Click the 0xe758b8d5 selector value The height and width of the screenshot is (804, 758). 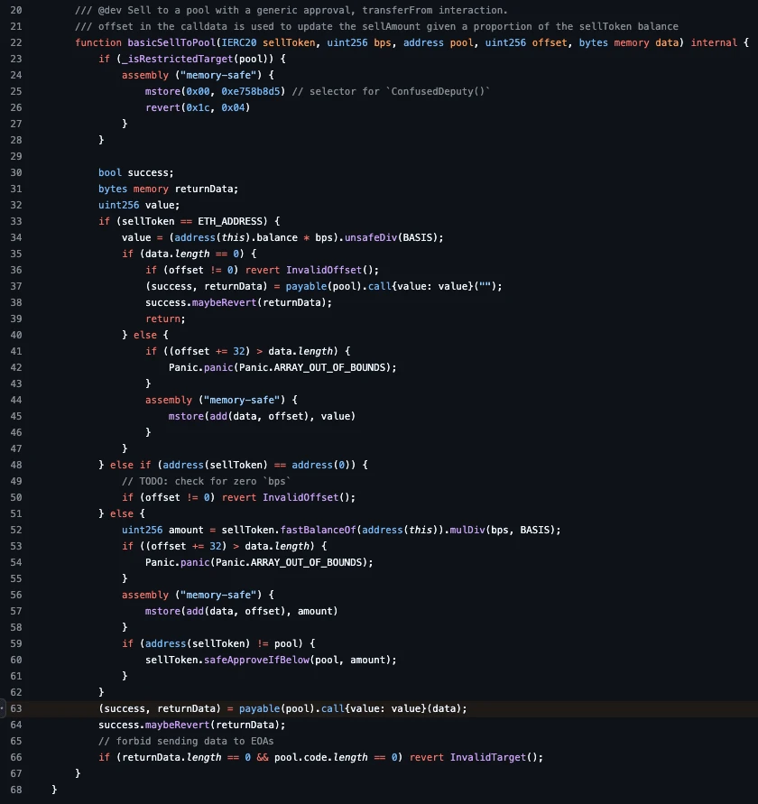point(235,91)
